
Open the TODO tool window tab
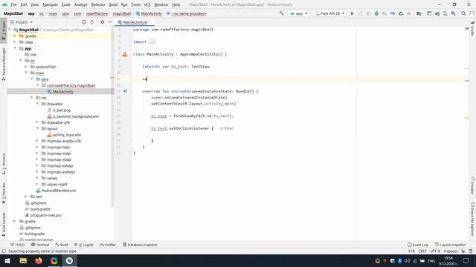(18, 245)
